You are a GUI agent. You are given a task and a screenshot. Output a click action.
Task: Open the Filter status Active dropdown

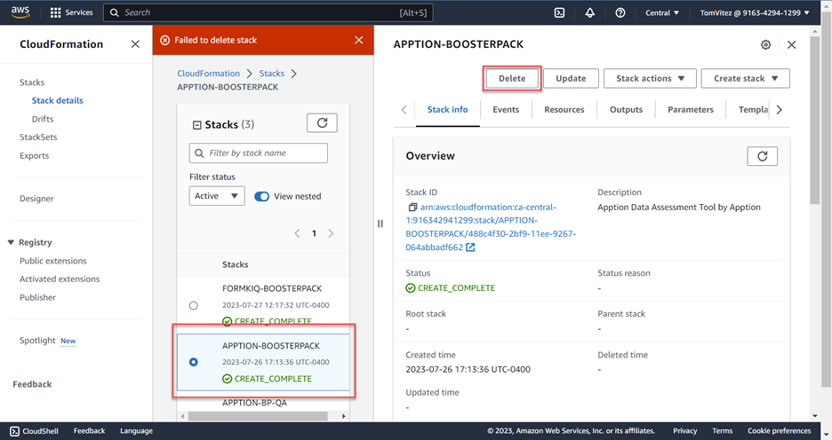click(x=217, y=196)
